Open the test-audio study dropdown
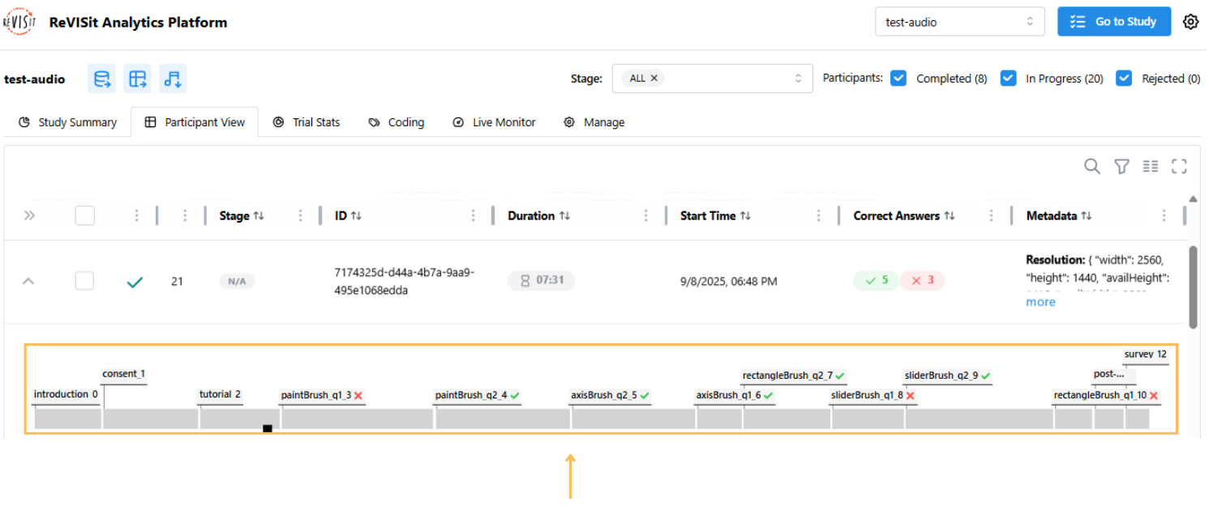Viewport: 1209px width, 510px height. [959, 21]
